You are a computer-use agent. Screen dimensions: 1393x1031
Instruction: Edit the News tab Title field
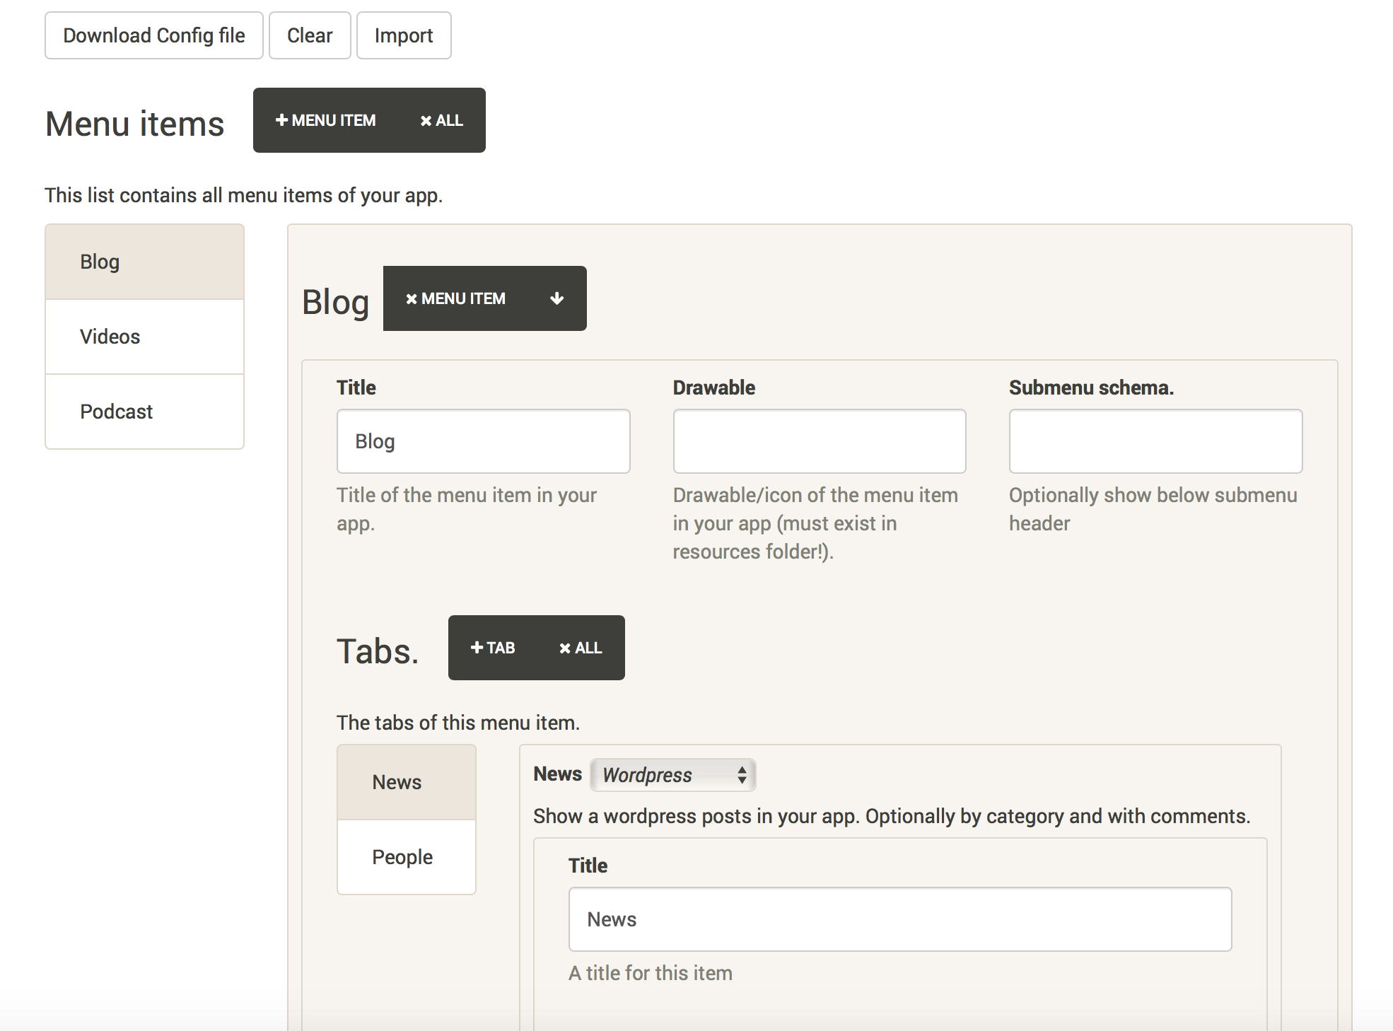click(899, 919)
